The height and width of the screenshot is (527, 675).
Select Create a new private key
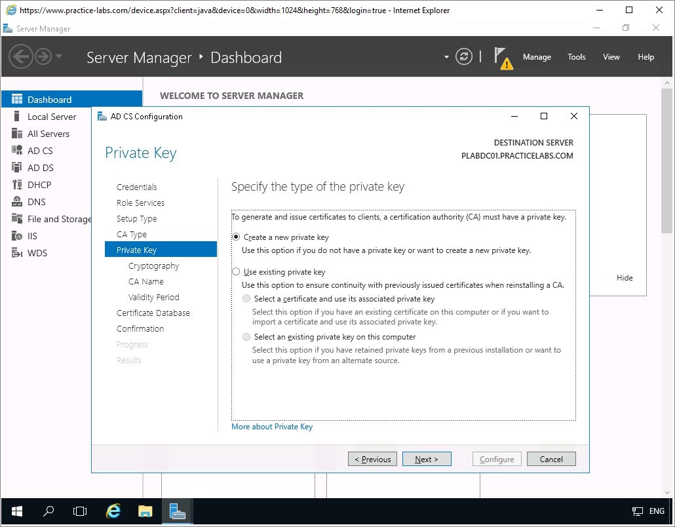coord(237,237)
